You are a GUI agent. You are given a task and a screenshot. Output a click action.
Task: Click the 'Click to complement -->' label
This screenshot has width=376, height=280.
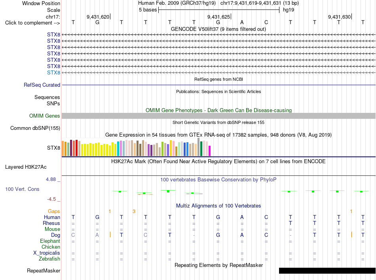[x=32, y=23]
